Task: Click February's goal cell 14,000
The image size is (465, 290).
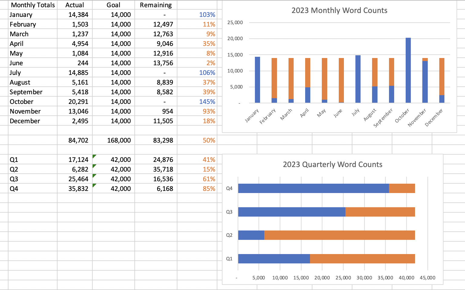Action: coord(114,24)
